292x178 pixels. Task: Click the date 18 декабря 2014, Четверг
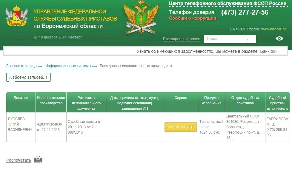60,37
